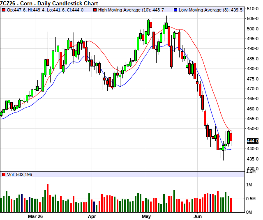The height and width of the screenshot is (220, 263).
Task: Click the 470-0 price axis label
Action: click(252, 89)
